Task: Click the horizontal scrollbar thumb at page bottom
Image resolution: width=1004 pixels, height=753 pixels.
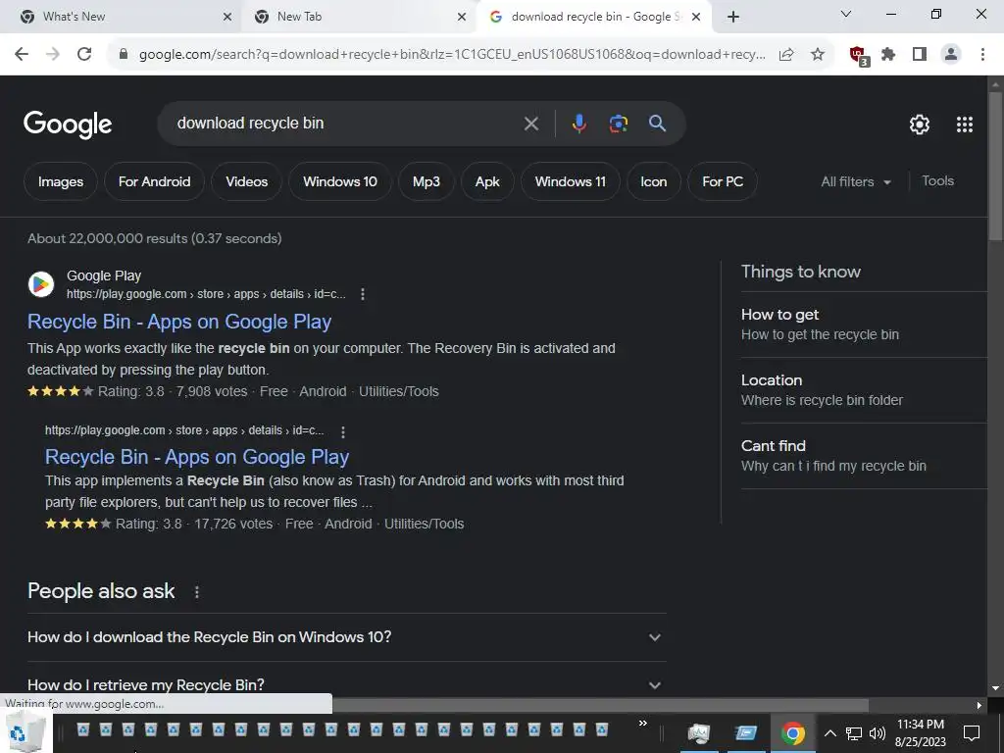Action: [x=600, y=706]
